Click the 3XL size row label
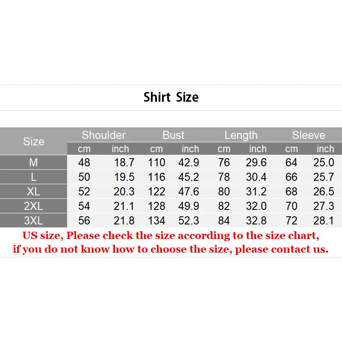Viewport: 342px width, 342px height. [x=33, y=221]
